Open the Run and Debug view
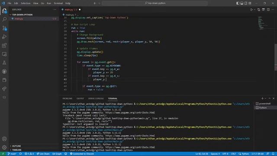The height and width of the screenshot is (156, 277). 4,36
